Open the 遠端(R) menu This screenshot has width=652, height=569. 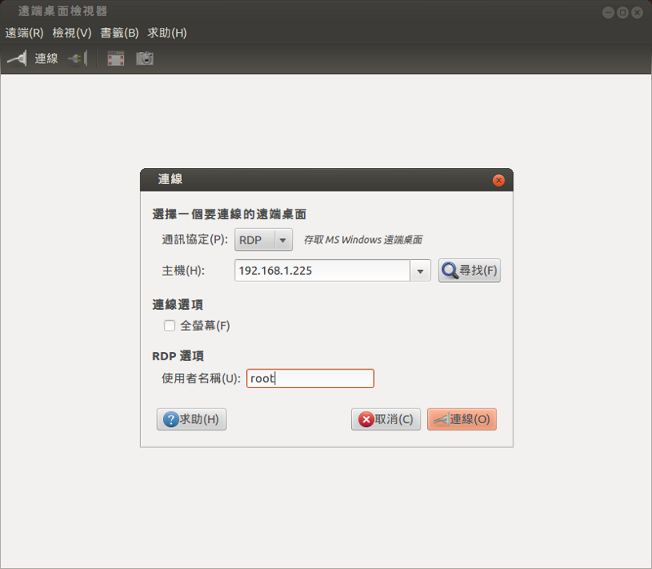pos(24,33)
